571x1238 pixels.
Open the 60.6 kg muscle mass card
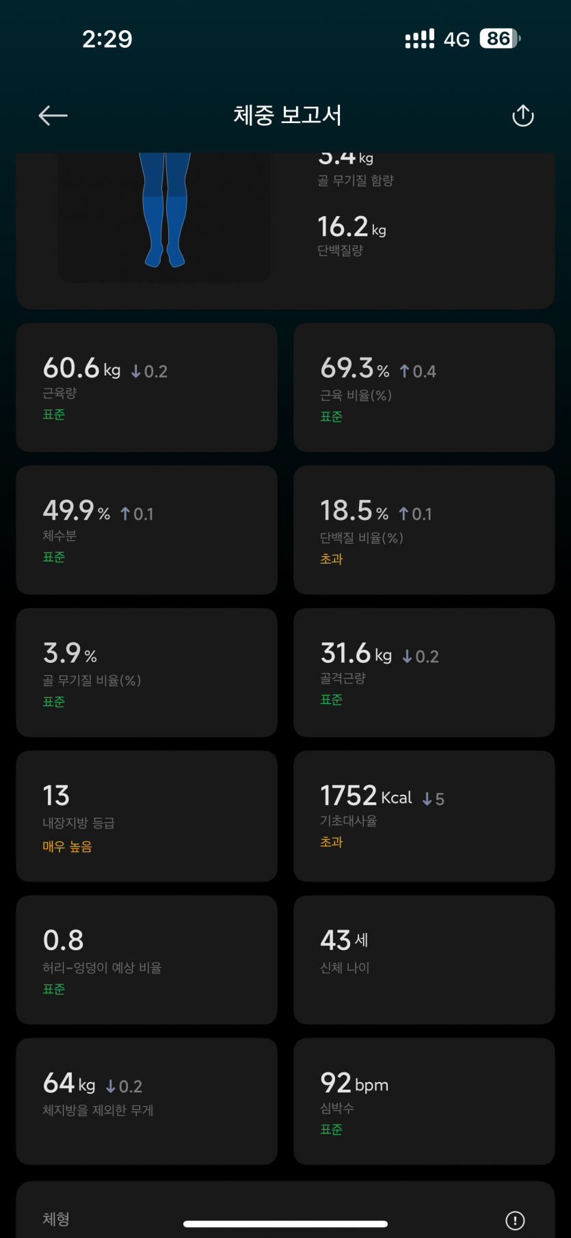pos(146,387)
